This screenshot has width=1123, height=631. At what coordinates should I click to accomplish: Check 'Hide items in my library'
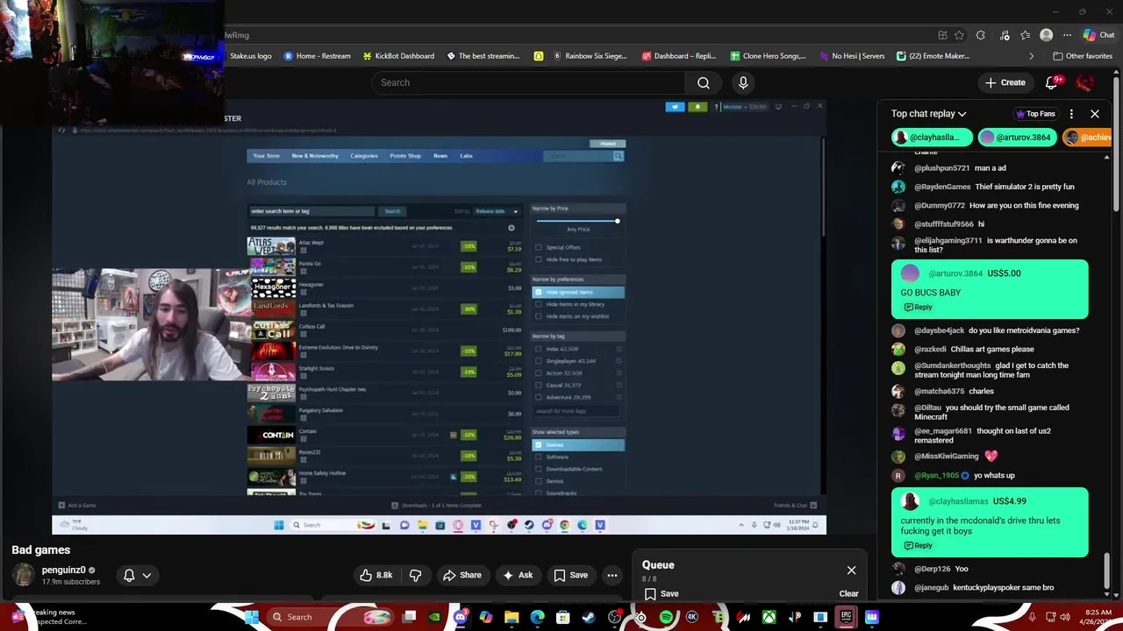pos(539,304)
